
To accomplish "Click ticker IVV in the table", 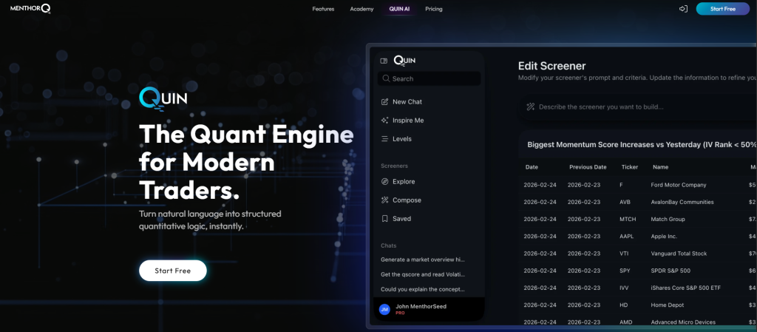I will coord(624,288).
